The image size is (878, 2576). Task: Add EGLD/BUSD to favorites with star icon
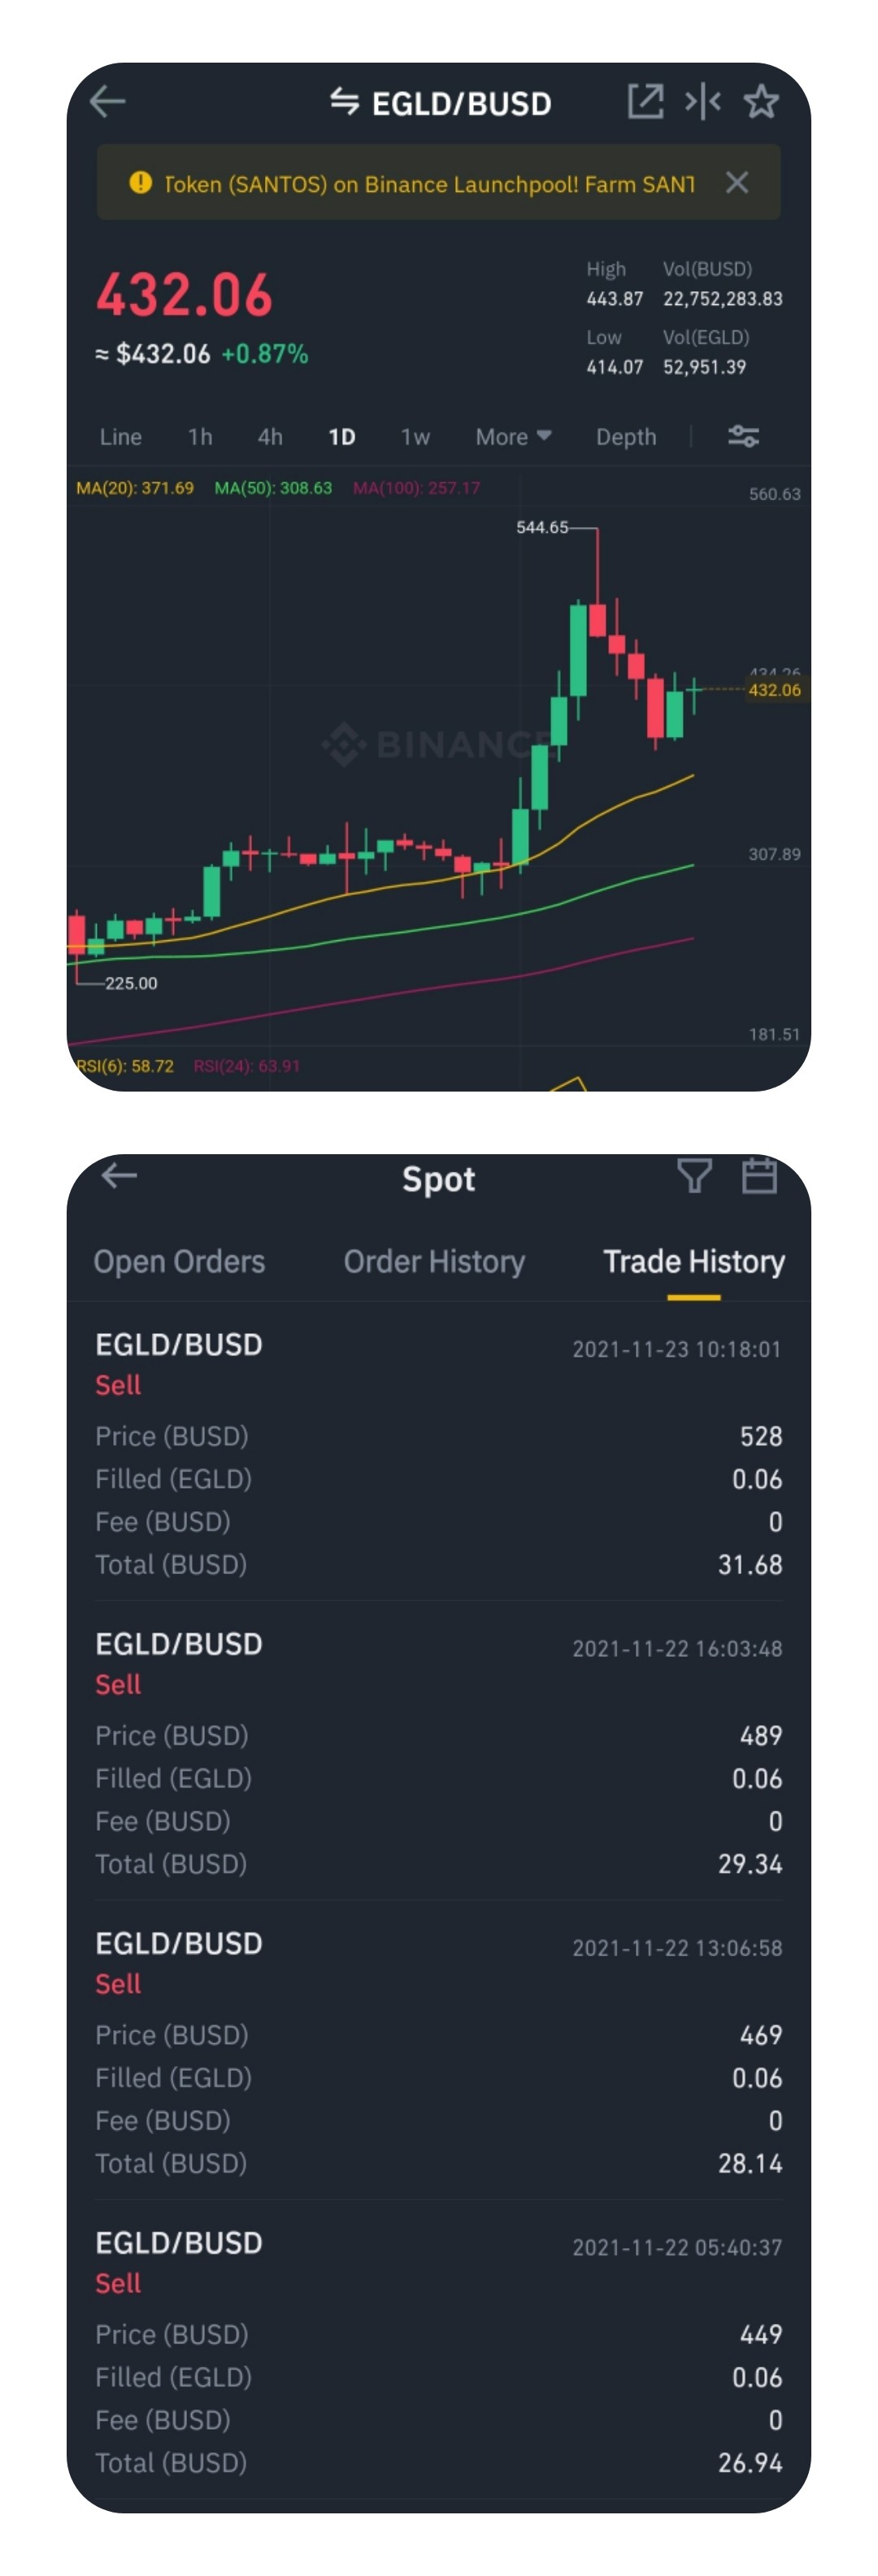pos(761,101)
